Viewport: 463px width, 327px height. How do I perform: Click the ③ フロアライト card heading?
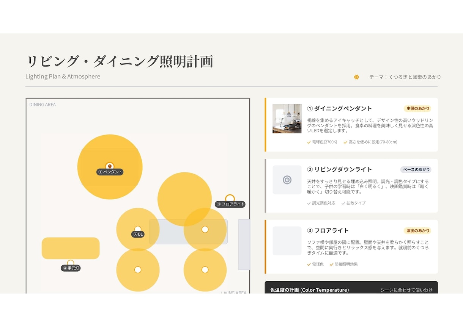(x=328, y=230)
